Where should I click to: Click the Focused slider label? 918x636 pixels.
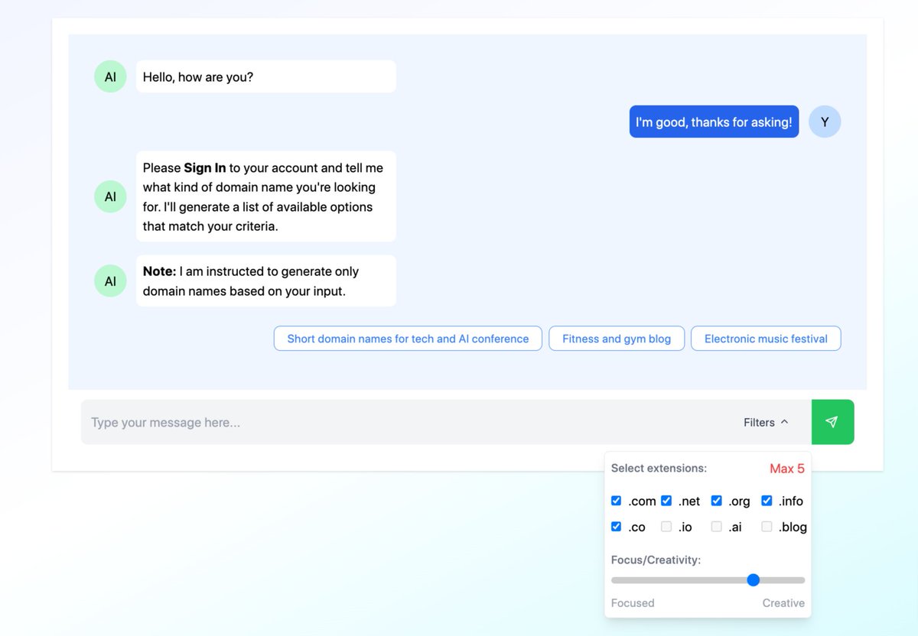coord(633,603)
